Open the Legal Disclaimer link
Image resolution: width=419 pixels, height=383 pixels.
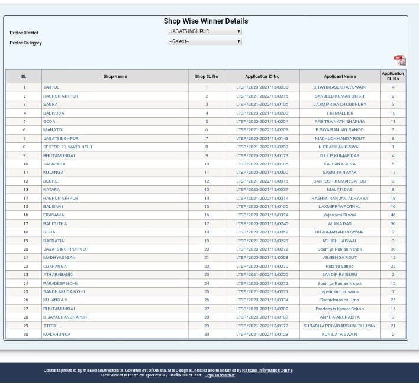pos(220,375)
